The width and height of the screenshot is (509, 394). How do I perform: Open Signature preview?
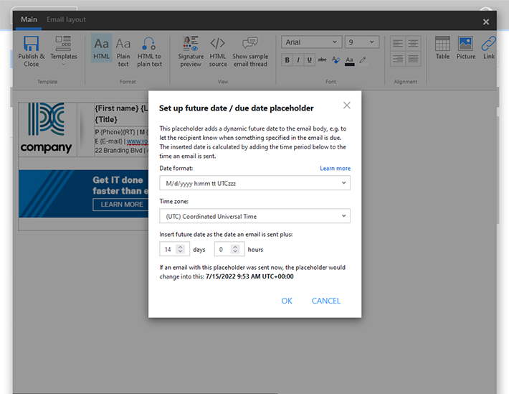(x=191, y=52)
